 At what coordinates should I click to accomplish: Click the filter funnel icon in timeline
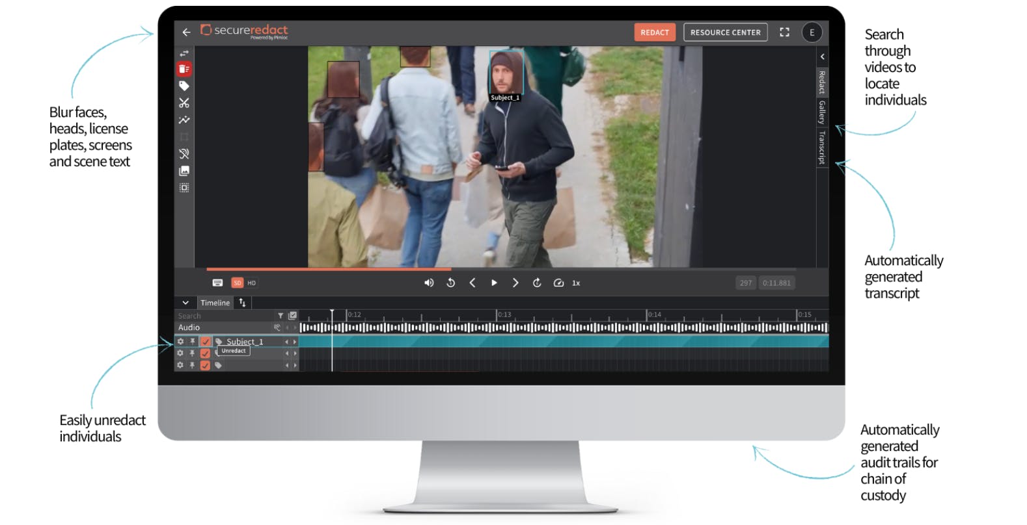[x=281, y=316]
